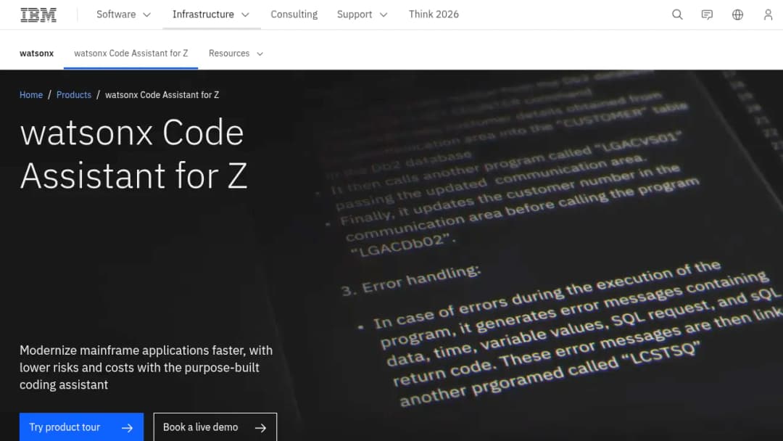
Task: Select the watsonx Code Assistant for Z tab
Action: coord(130,54)
